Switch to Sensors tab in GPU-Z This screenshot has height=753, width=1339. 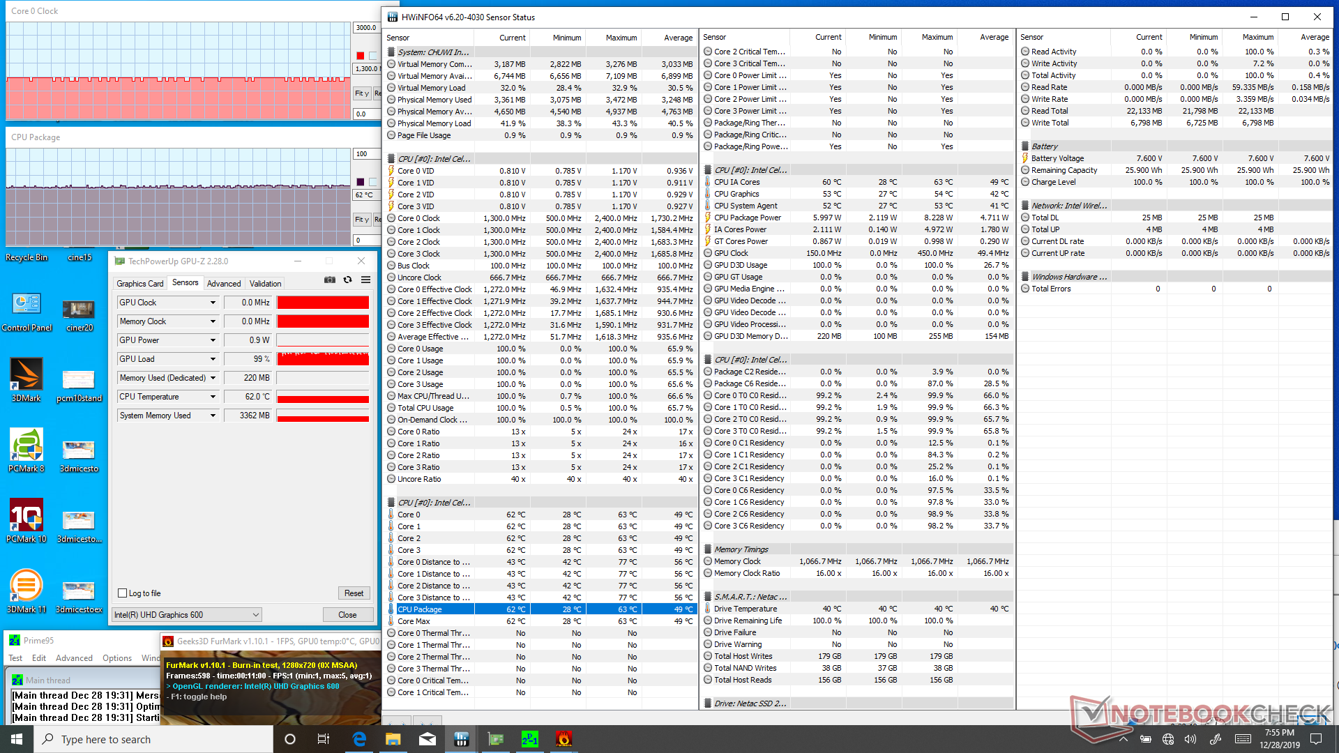[186, 282]
